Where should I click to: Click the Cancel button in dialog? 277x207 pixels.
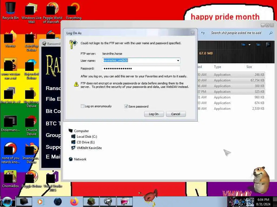tap(176, 114)
